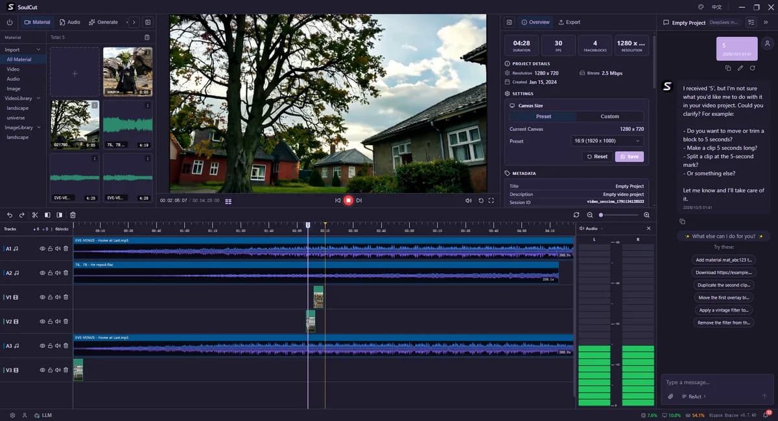Click the checklist icon in the chat header

(751, 22)
